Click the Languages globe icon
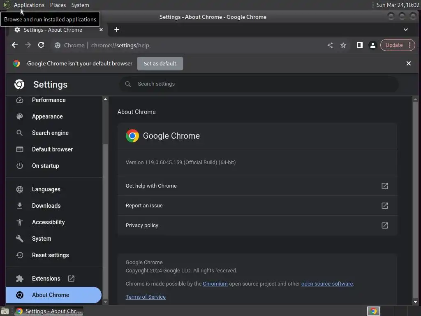Image resolution: width=421 pixels, height=316 pixels. coord(20,189)
